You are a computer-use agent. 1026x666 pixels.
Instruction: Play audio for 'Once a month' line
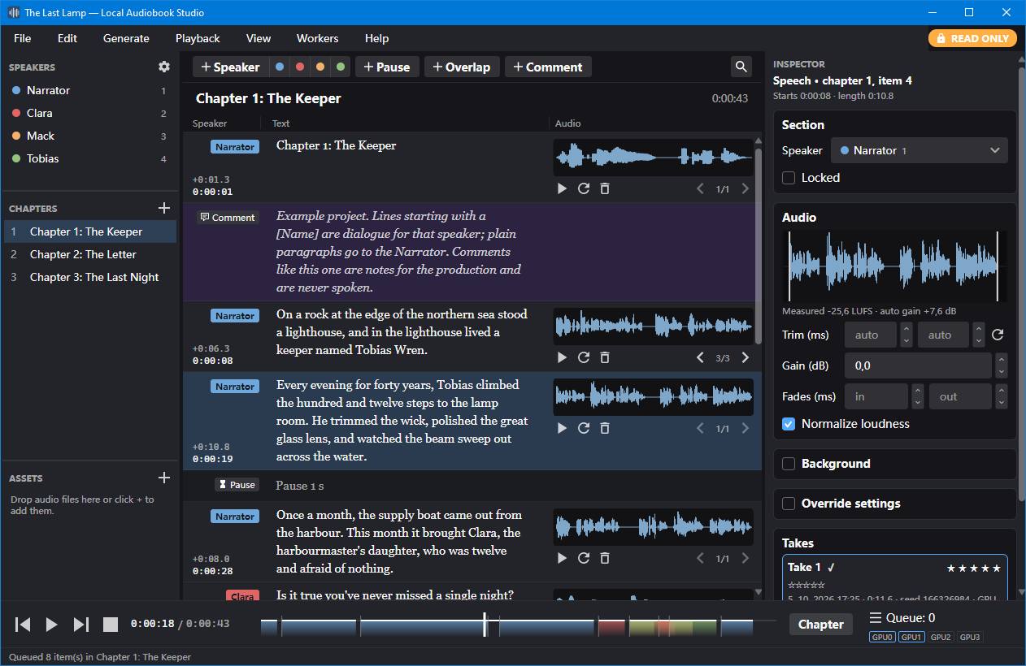(562, 558)
